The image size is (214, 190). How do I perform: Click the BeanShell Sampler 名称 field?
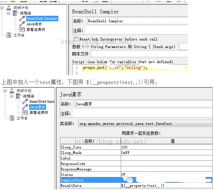point(138,21)
